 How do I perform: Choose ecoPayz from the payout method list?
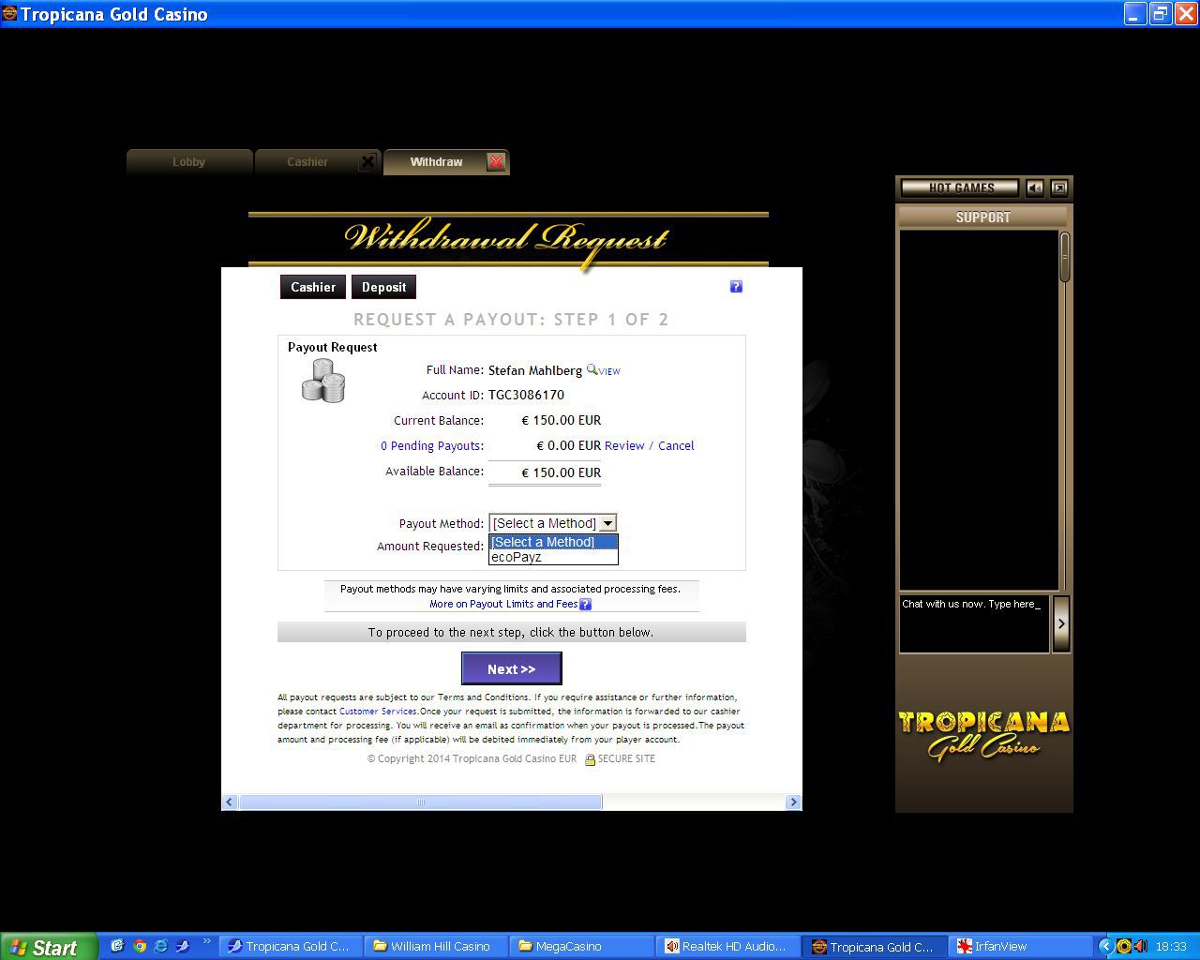(x=553, y=557)
